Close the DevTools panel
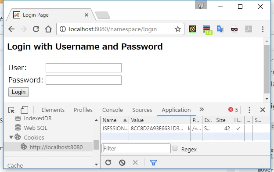 [263, 110]
